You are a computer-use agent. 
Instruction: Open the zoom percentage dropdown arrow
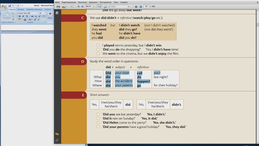[94, 6]
